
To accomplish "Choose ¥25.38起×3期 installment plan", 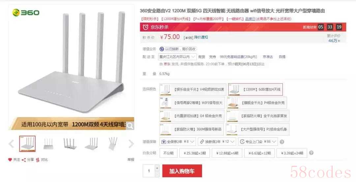I will pyautogui.click(x=194, y=153).
